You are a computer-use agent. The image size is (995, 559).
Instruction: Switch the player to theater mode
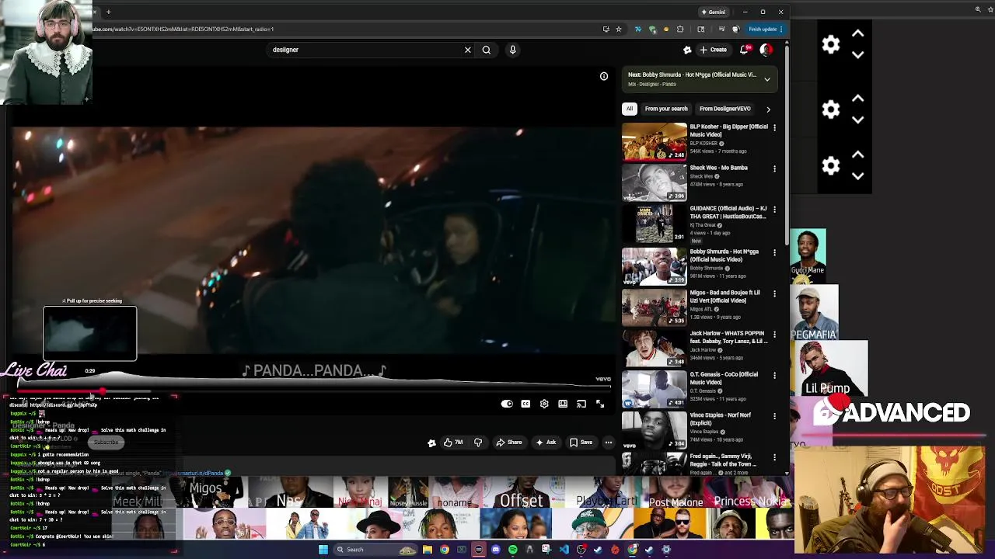[563, 404]
